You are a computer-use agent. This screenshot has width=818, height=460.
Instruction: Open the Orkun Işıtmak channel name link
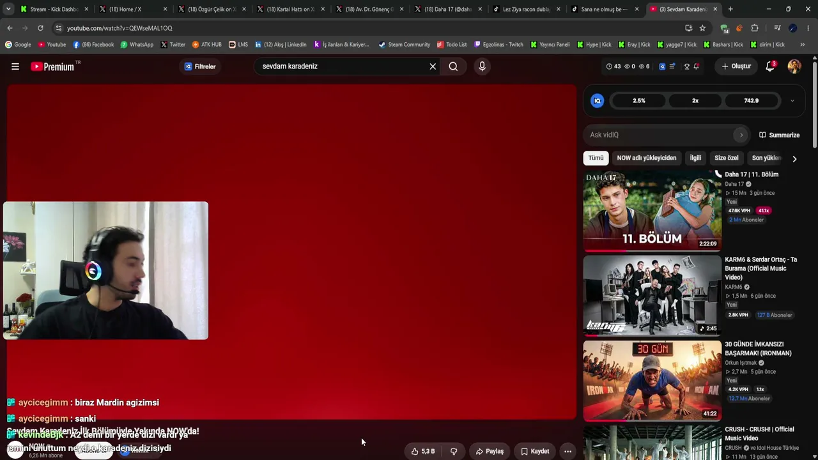[x=740, y=363]
